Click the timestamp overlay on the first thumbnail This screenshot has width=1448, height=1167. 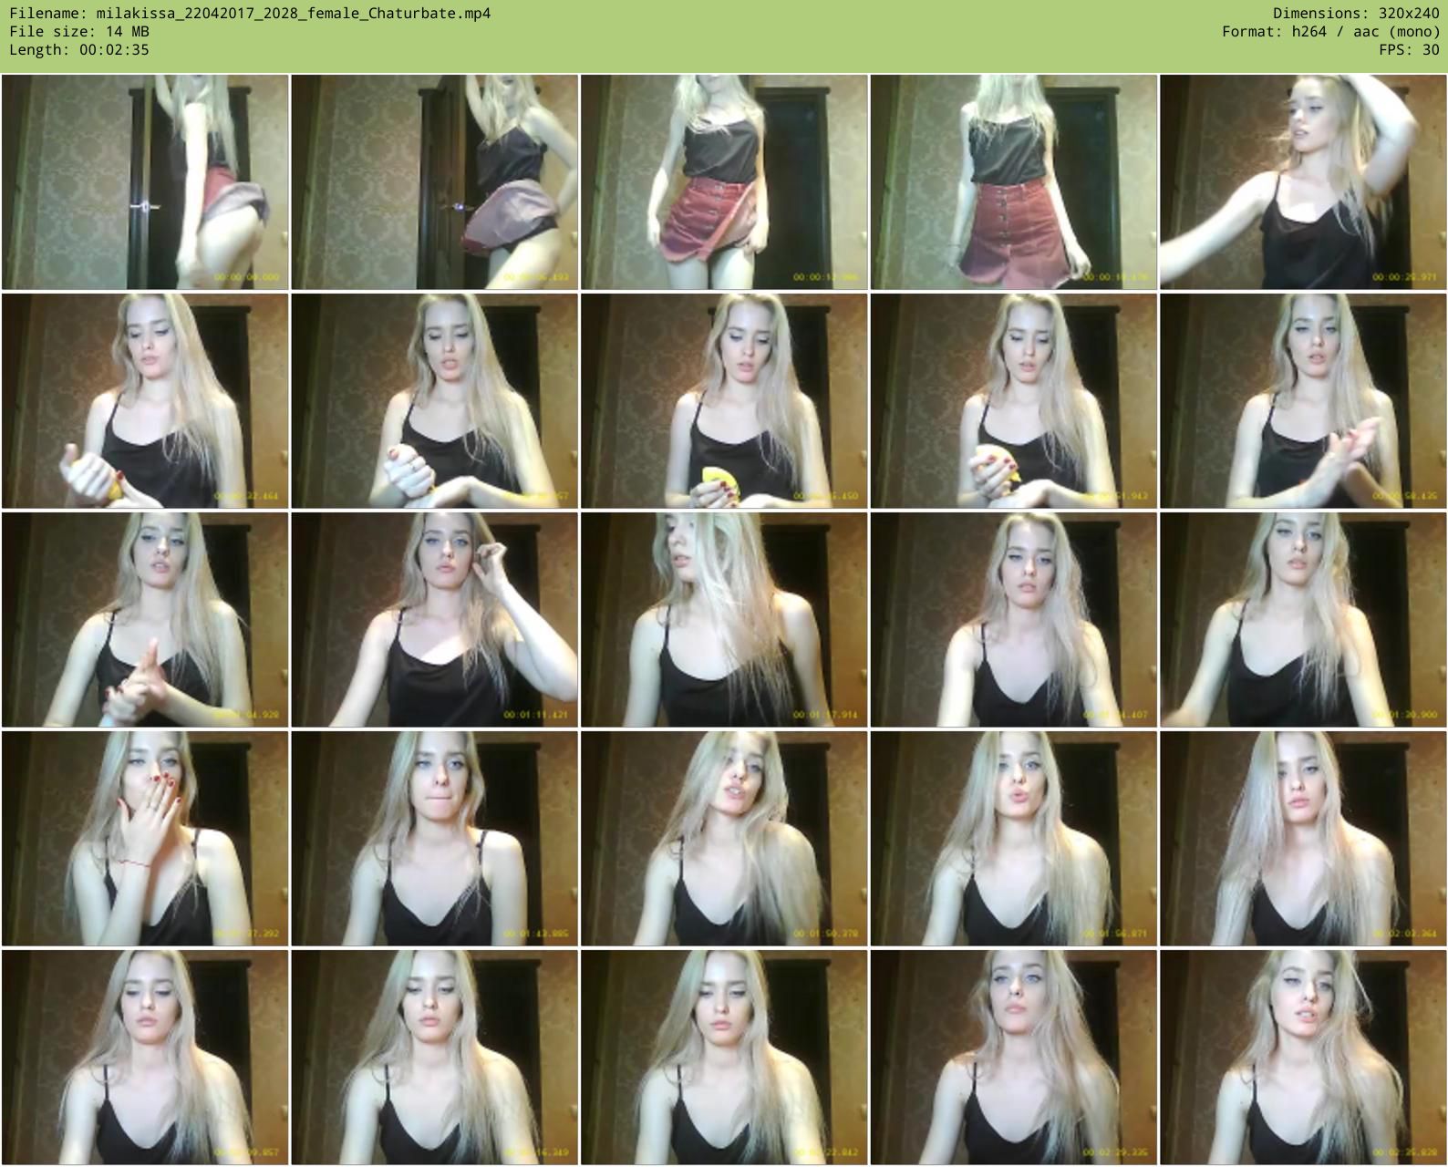coord(246,277)
